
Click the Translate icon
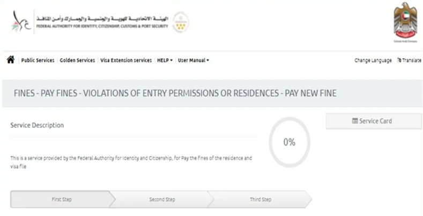(x=399, y=60)
